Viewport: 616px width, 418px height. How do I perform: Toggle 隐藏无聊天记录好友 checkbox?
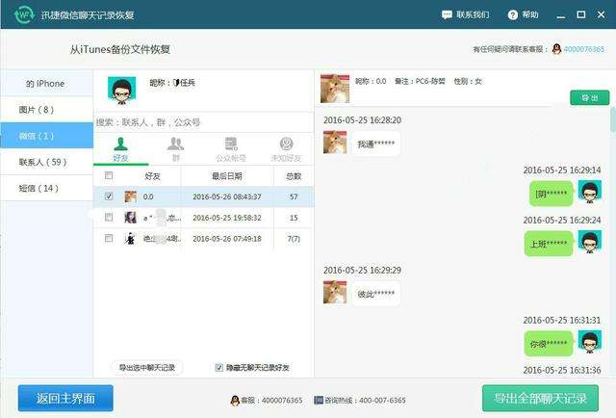[218, 367]
